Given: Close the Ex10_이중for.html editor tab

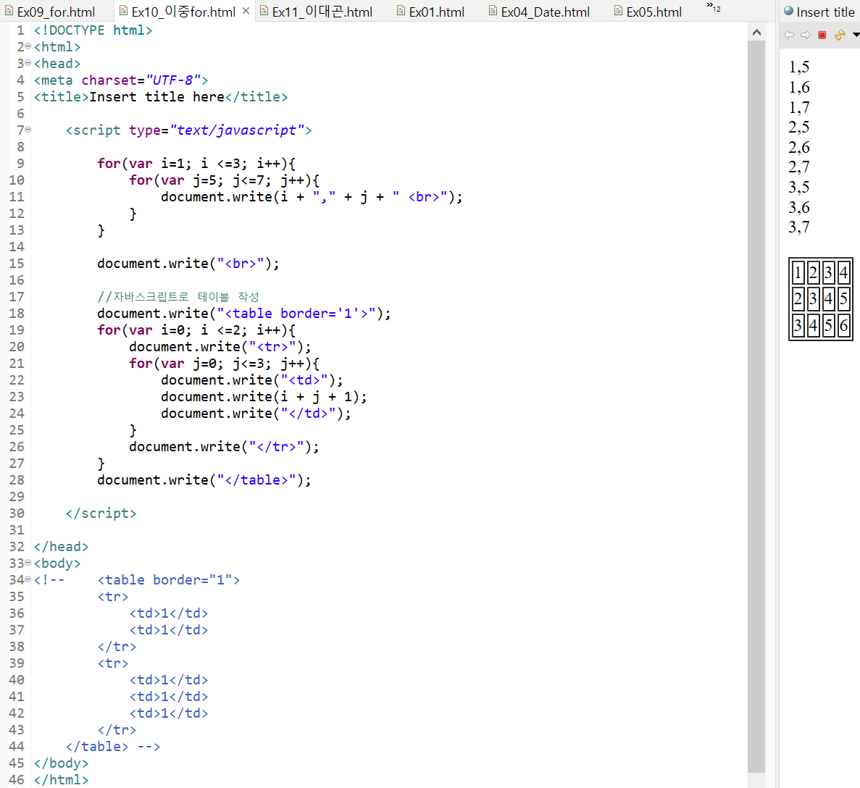Looking at the screenshot, I should (x=246, y=11).
